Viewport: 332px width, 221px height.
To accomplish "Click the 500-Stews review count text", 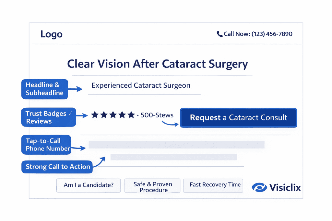I will click(x=157, y=115).
